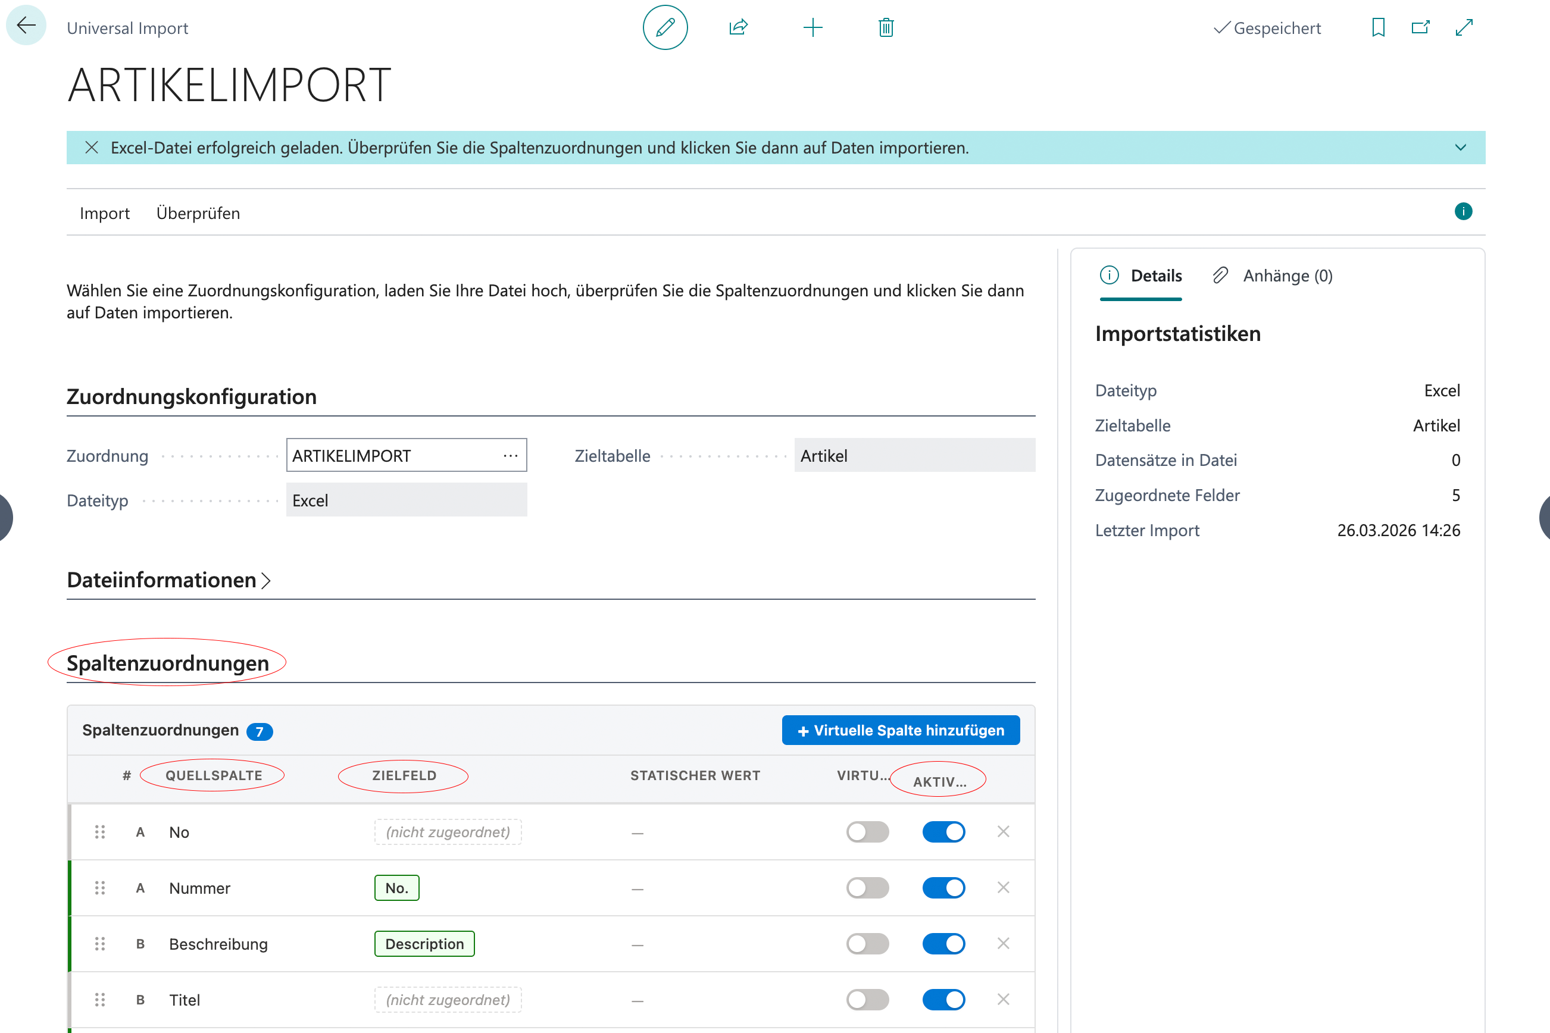Image resolution: width=1550 pixels, height=1033 pixels.
Task: Click the Description target field tag
Action: (424, 944)
